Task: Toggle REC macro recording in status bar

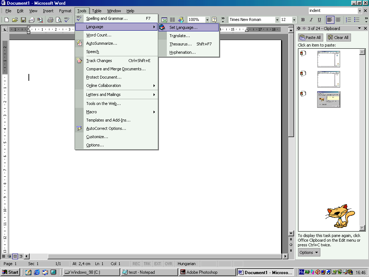Action: coord(136,264)
